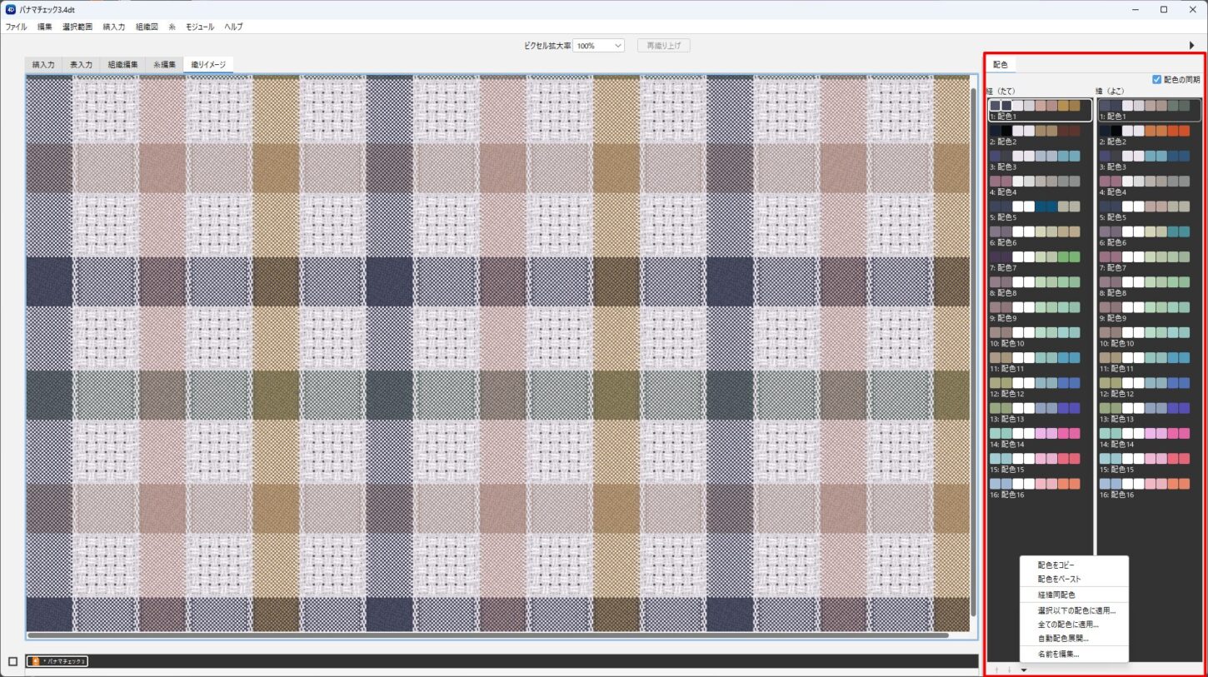Screen dimensions: 1208x677
Task: Click the orange パナマチェック3 document icon
Action: pyautogui.click(x=35, y=661)
